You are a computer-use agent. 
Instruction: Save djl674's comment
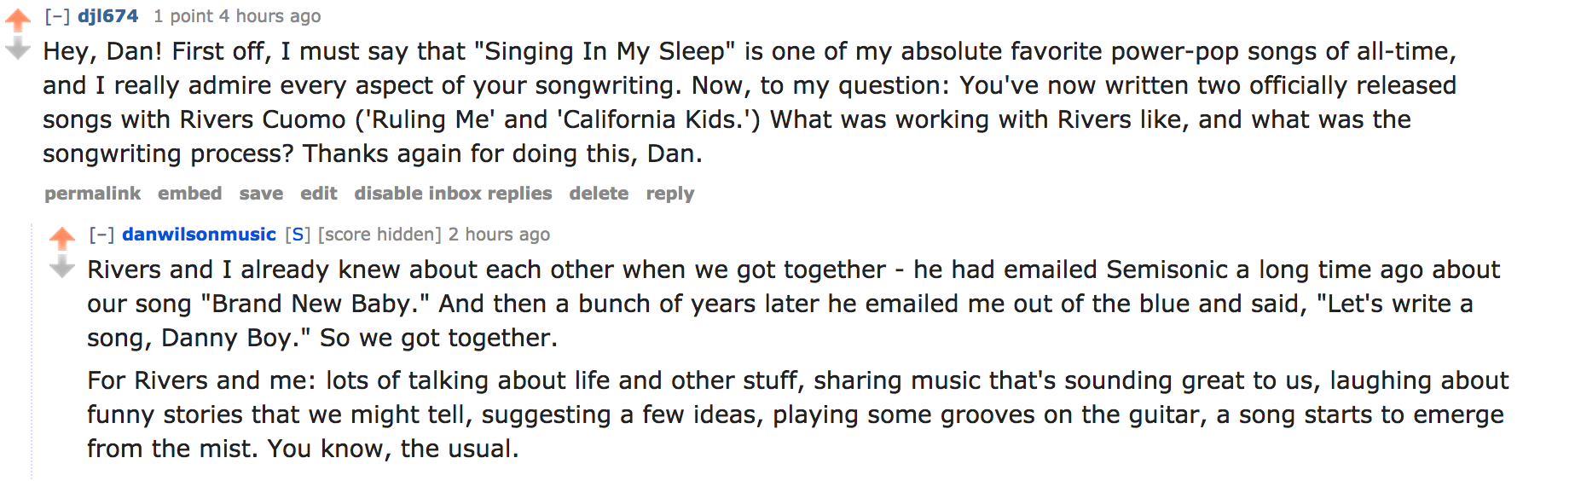click(261, 194)
